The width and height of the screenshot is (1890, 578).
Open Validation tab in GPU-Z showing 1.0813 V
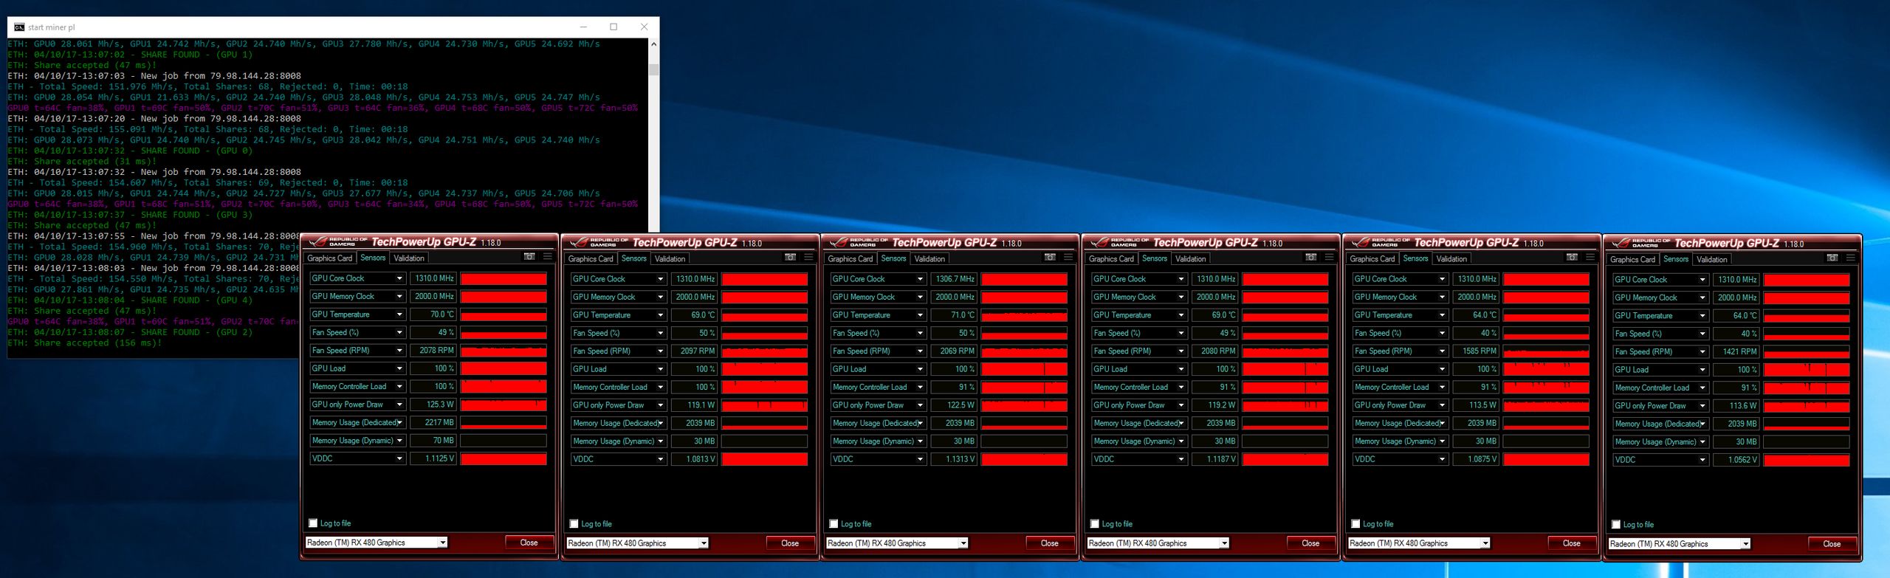pos(670,259)
